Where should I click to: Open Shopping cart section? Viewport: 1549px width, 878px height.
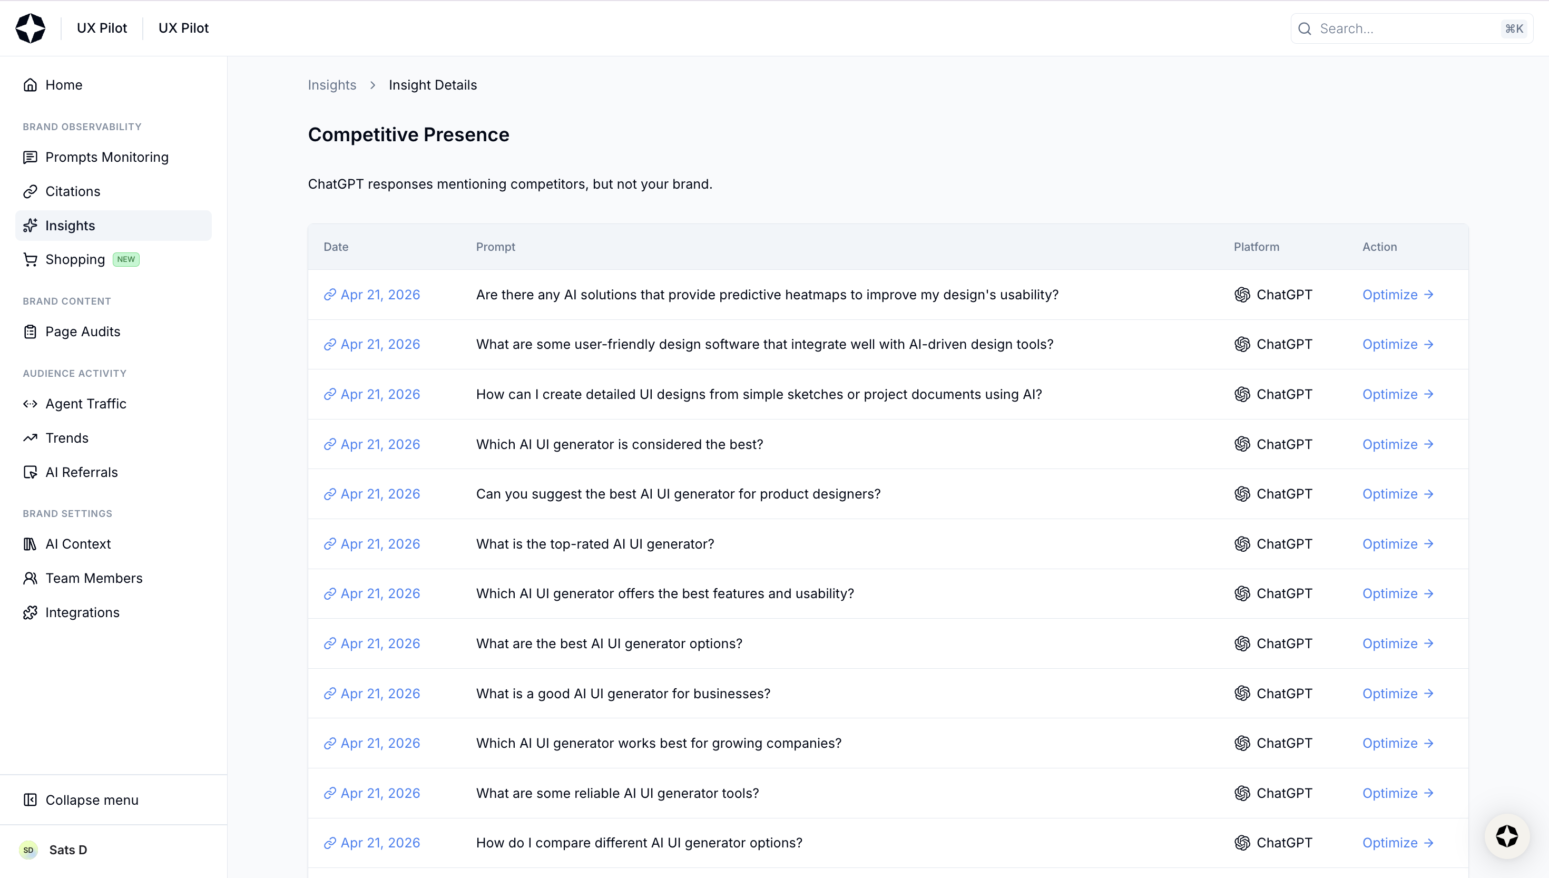[x=75, y=260]
